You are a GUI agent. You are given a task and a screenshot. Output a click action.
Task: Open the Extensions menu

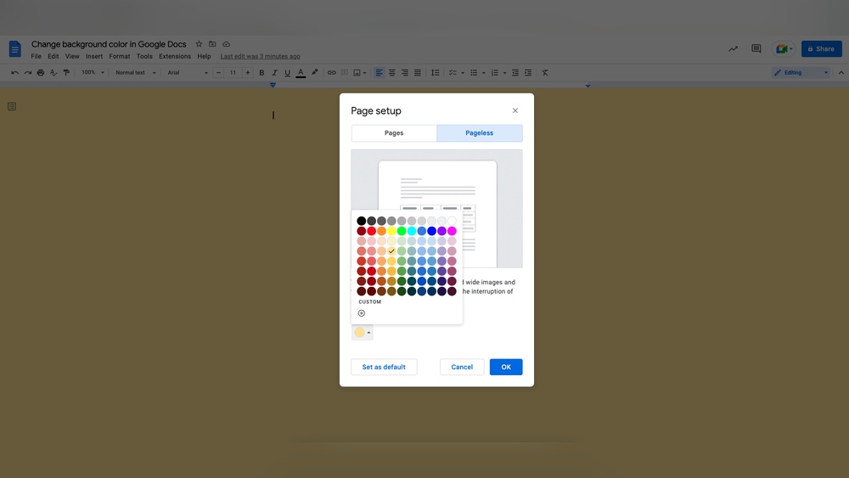[175, 56]
